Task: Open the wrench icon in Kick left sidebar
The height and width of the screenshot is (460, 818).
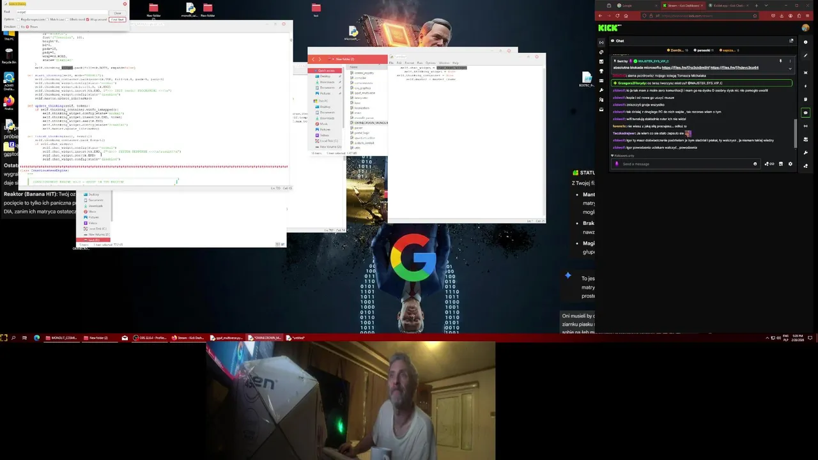Action: (x=601, y=90)
